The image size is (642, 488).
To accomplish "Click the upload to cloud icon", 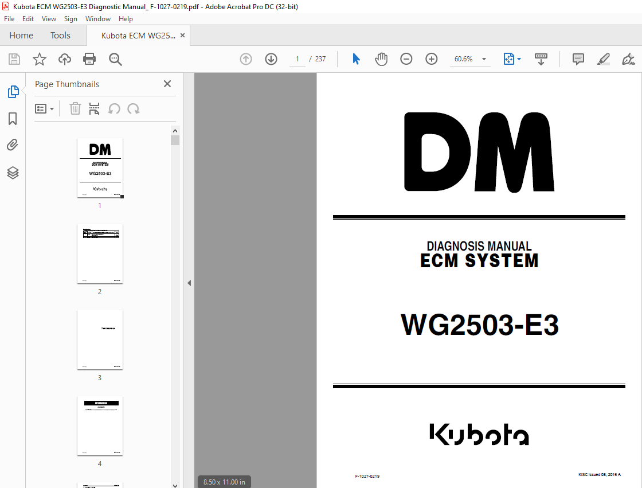I will click(x=65, y=59).
